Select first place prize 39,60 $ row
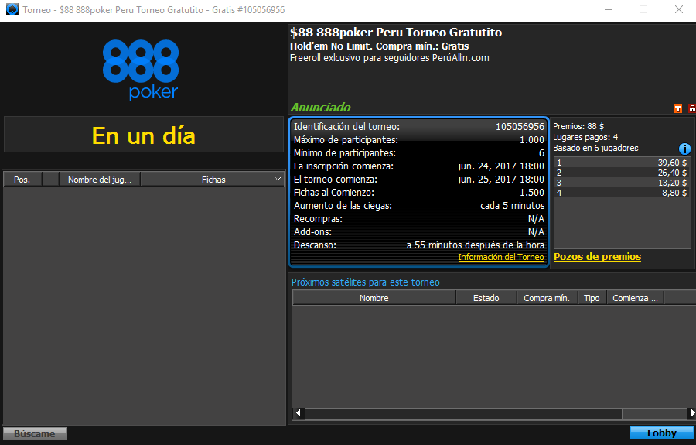 622,163
